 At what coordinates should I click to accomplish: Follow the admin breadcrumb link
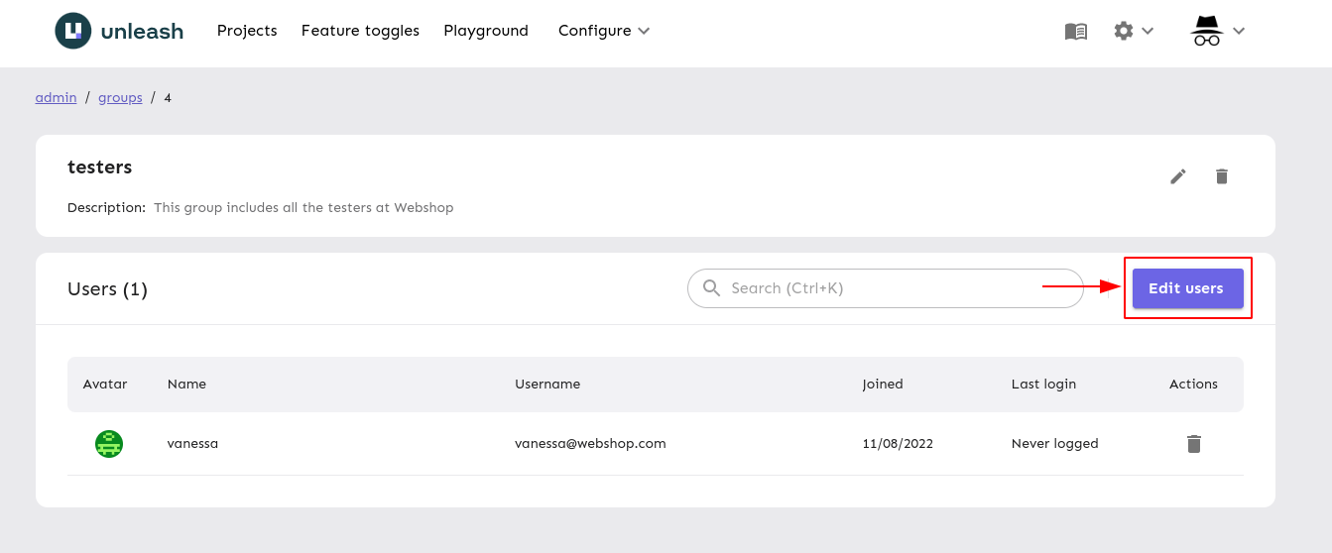(56, 98)
